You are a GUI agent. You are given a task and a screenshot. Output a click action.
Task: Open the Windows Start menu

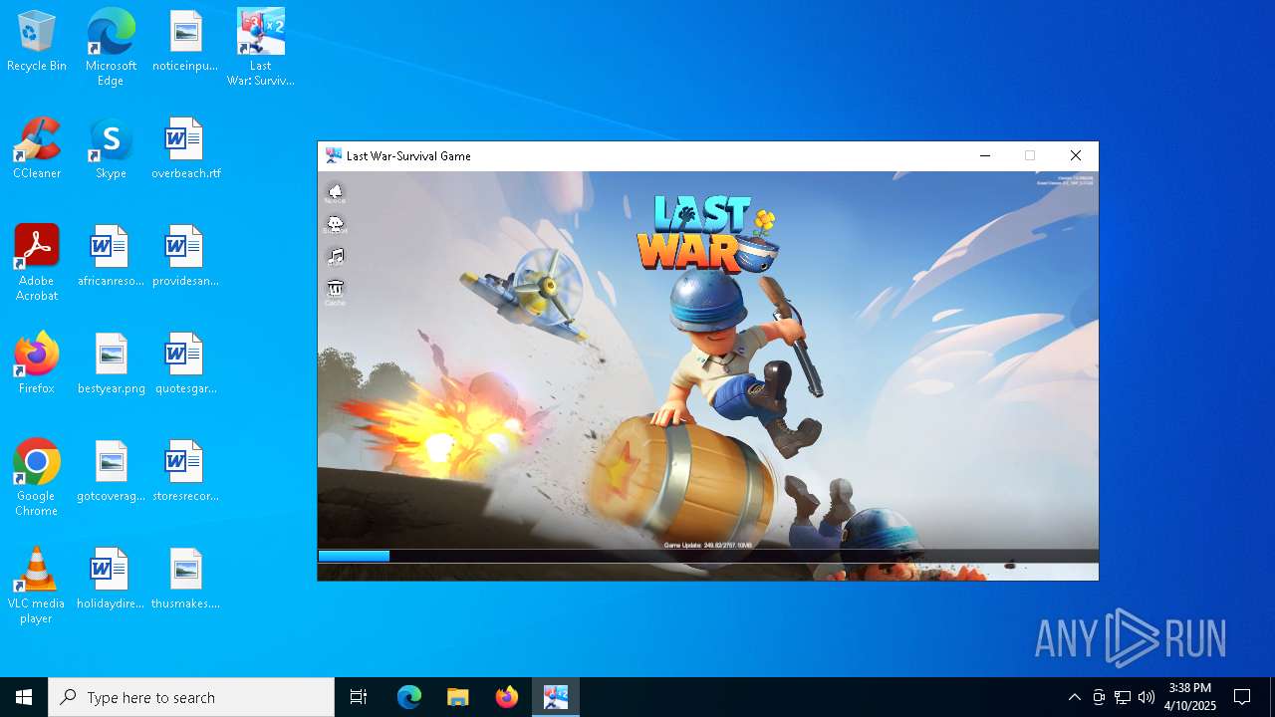tap(24, 697)
